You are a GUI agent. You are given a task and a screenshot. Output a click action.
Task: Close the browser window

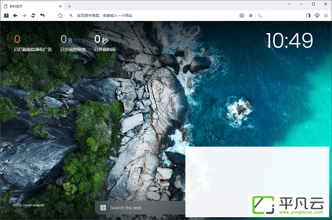(326, 4)
